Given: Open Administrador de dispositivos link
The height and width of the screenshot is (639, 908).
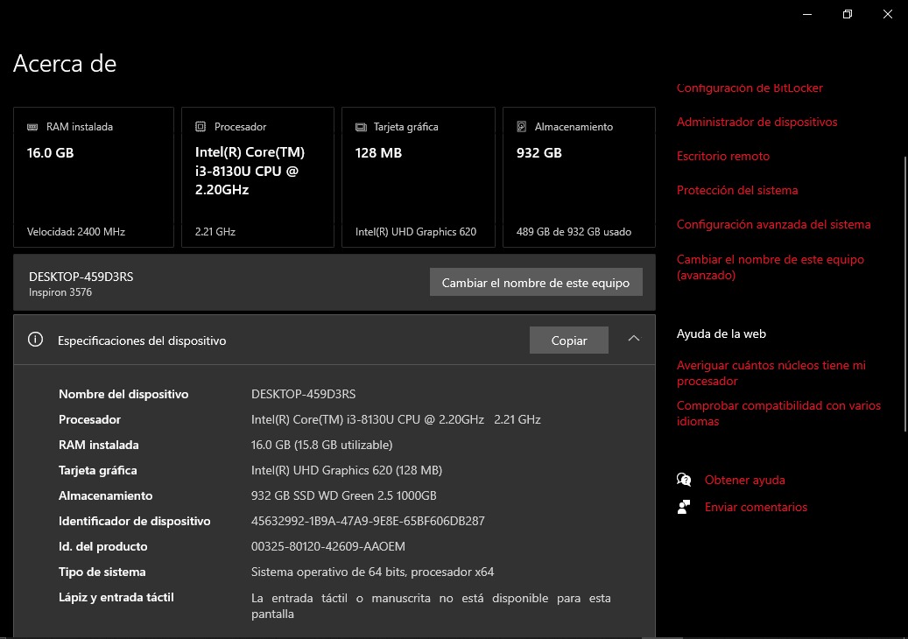Looking at the screenshot, I should point(757,122).
